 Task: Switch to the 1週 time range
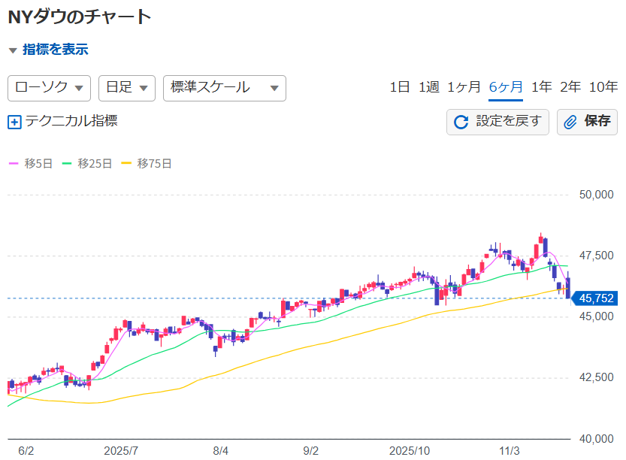coord(428,87)
